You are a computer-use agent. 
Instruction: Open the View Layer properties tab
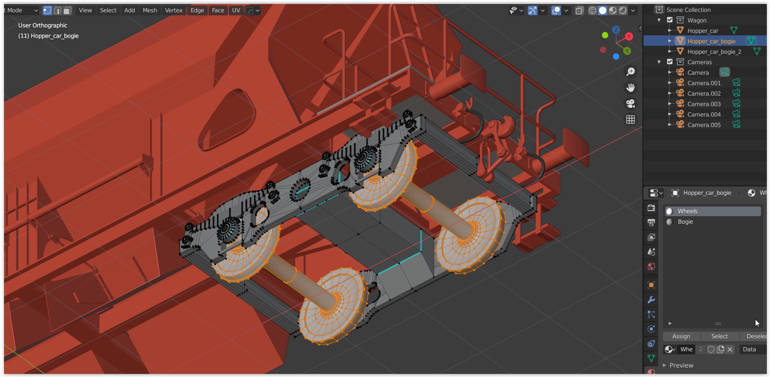pyautogui.click(x=651, y=237)
